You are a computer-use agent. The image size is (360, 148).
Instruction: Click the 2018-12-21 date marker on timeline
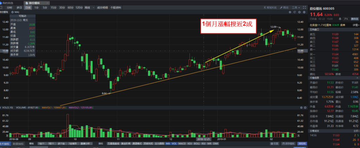coord(204,139)
